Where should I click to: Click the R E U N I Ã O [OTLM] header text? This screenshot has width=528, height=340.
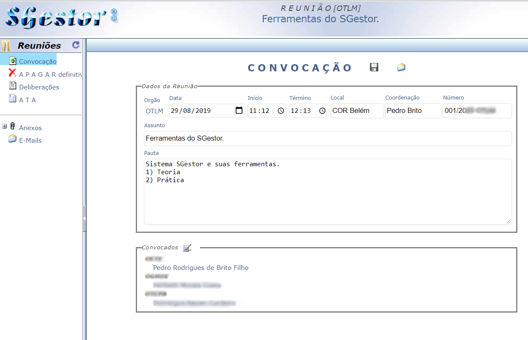(x=321, y=8)
